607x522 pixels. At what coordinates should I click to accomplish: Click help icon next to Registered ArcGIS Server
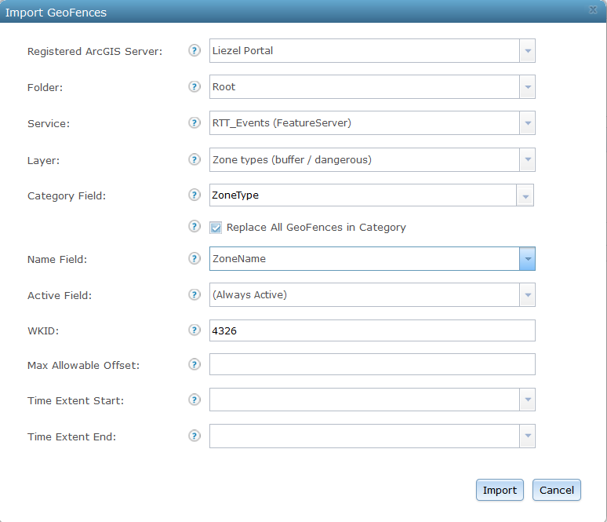(194, 51)
